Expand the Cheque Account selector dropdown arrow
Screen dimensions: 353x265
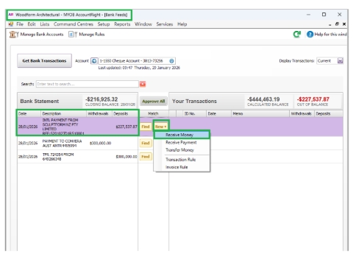[171, 61]
